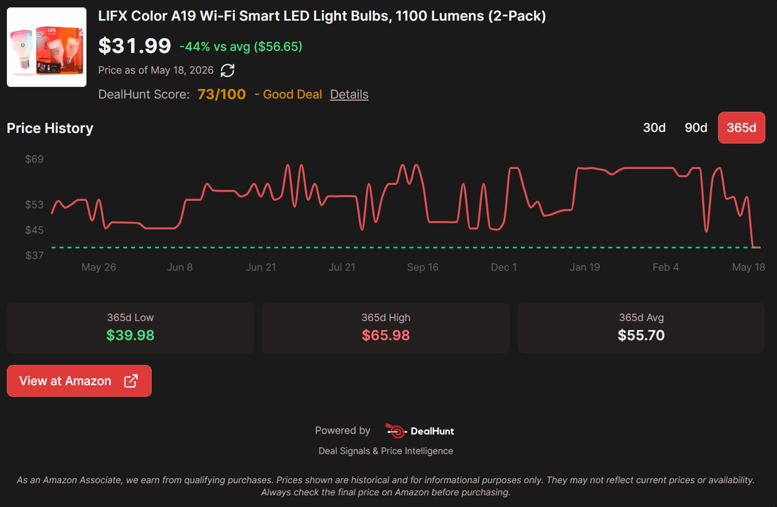This screenshot has width=777, height=507.
Task: Click the 365d Avg $55.70 card
Action: pos(641,328)
